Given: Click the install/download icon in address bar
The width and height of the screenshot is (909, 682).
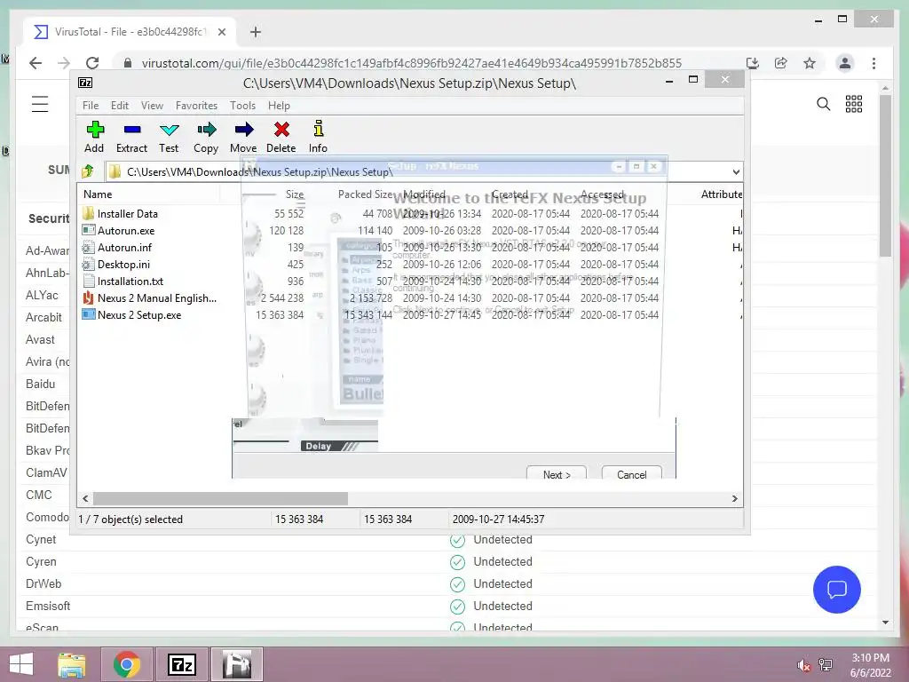Looking at the screenshot, I should 753,63.
